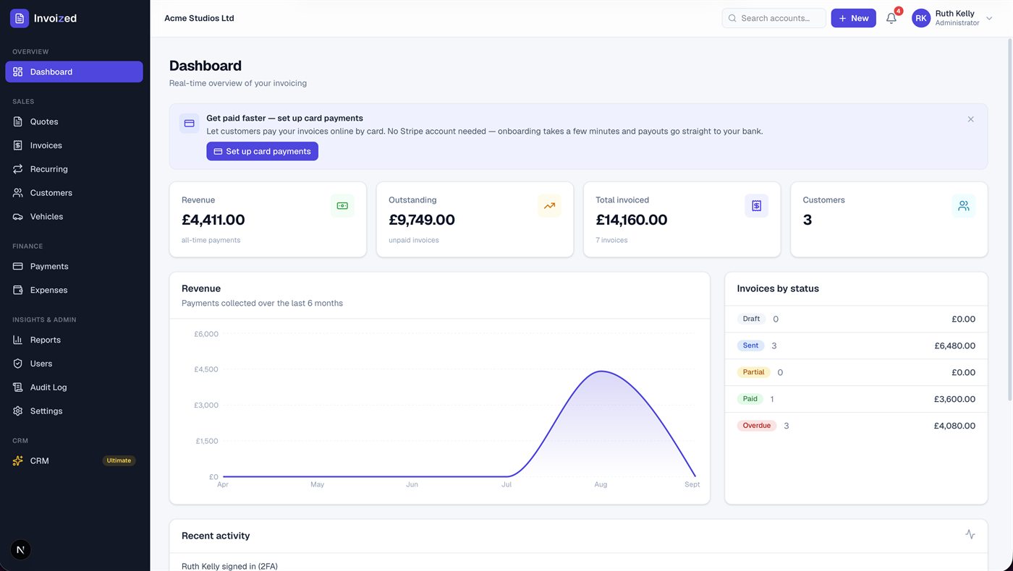The height and width of the screenshot is (571, 1013).
Task: Click the Aug label on revenue chart
Action: [601, 484]
